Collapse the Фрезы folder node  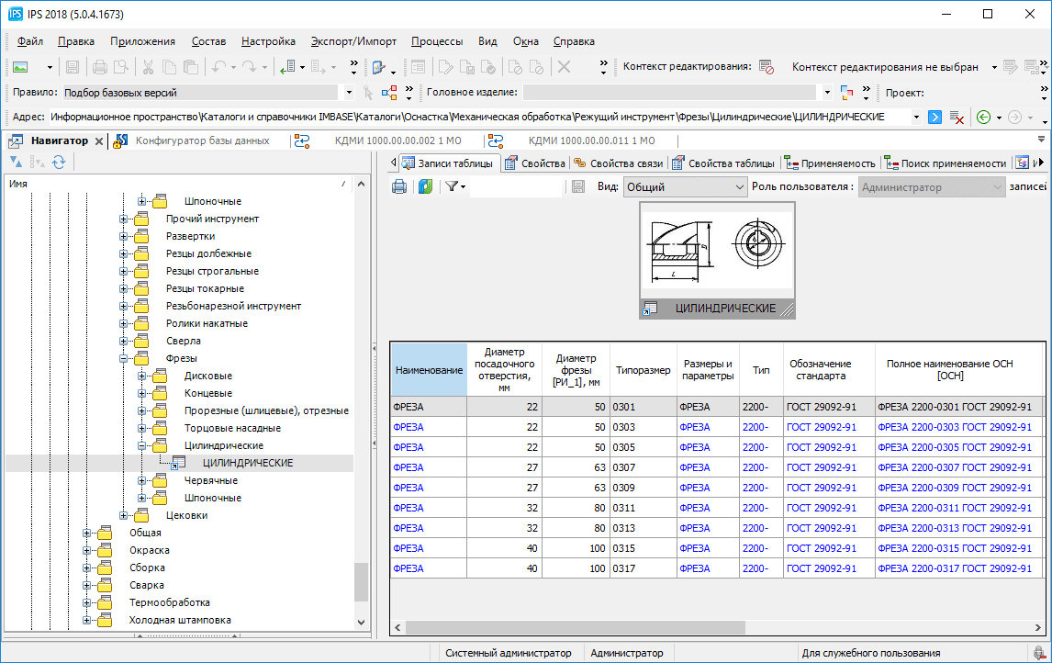tap(124, 358)
